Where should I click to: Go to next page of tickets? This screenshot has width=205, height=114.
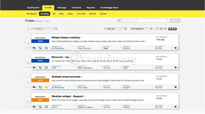175,29
